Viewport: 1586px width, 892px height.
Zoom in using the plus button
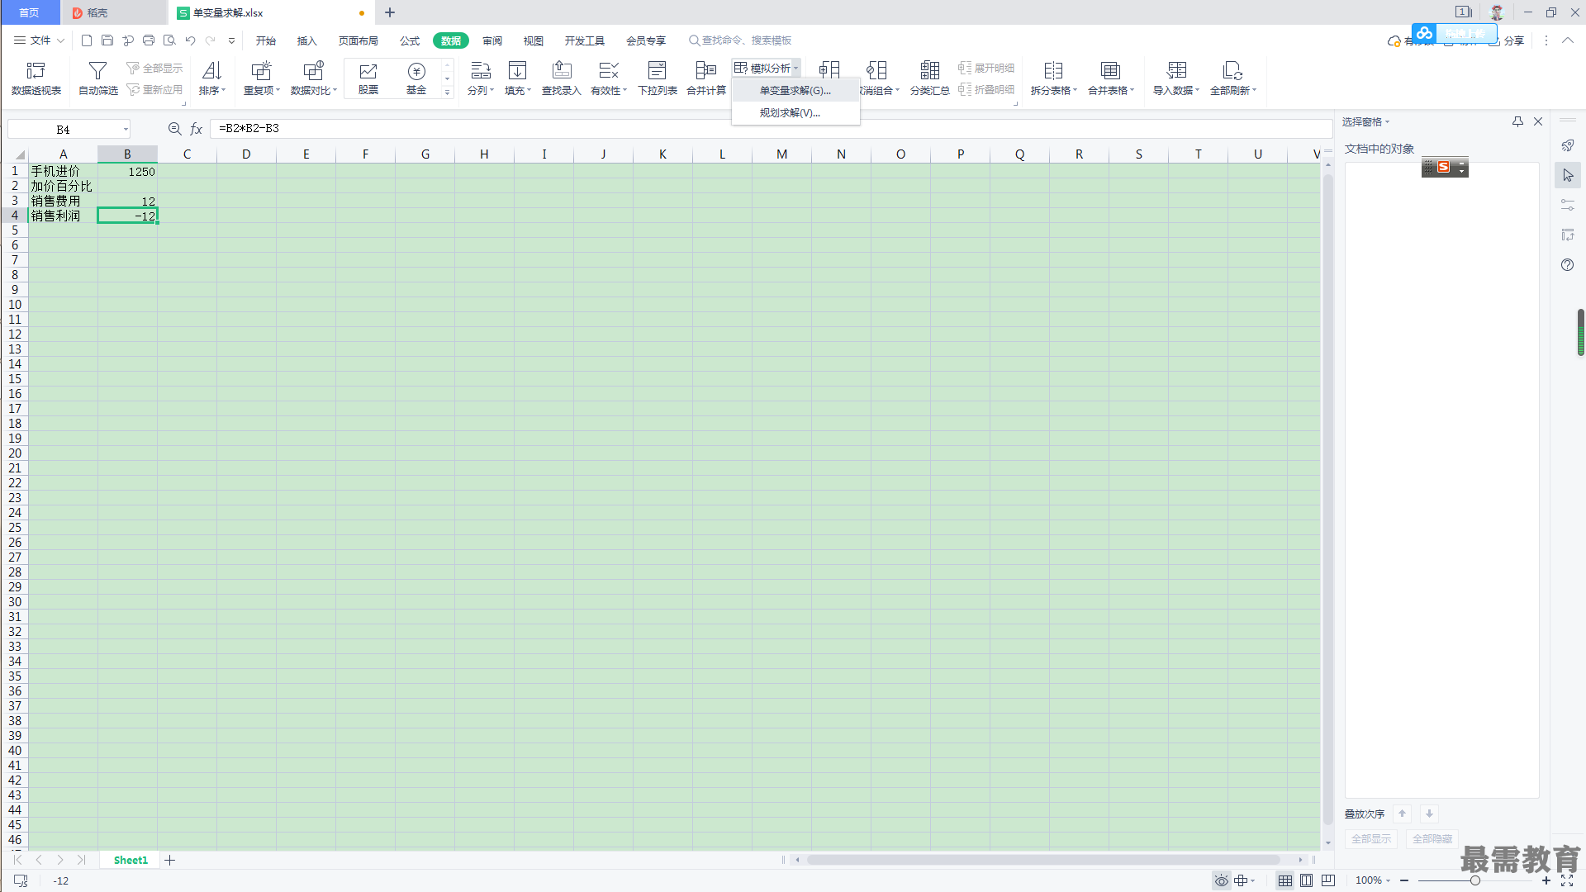point(1546,880)
